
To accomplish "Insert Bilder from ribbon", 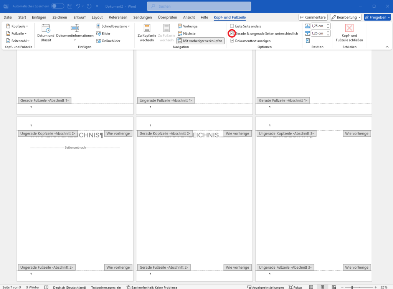I will coord(103,33).
